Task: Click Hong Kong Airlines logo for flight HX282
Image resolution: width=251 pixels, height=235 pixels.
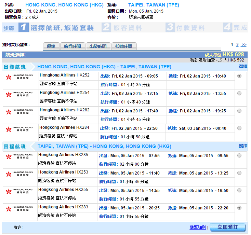Action: coord(19,111)
